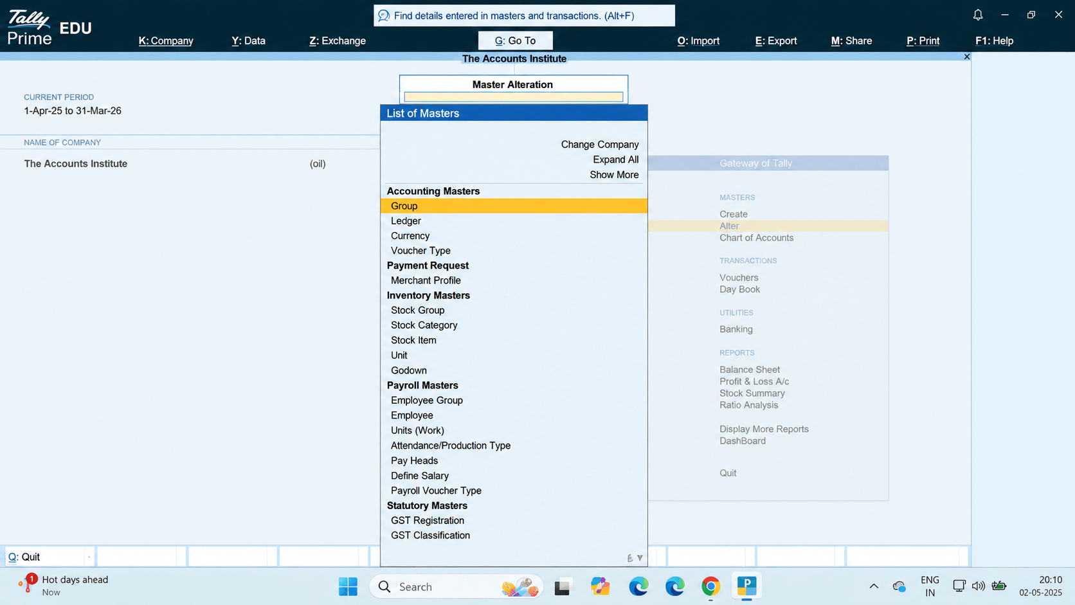Open the E: Export menu

[776, 41]
